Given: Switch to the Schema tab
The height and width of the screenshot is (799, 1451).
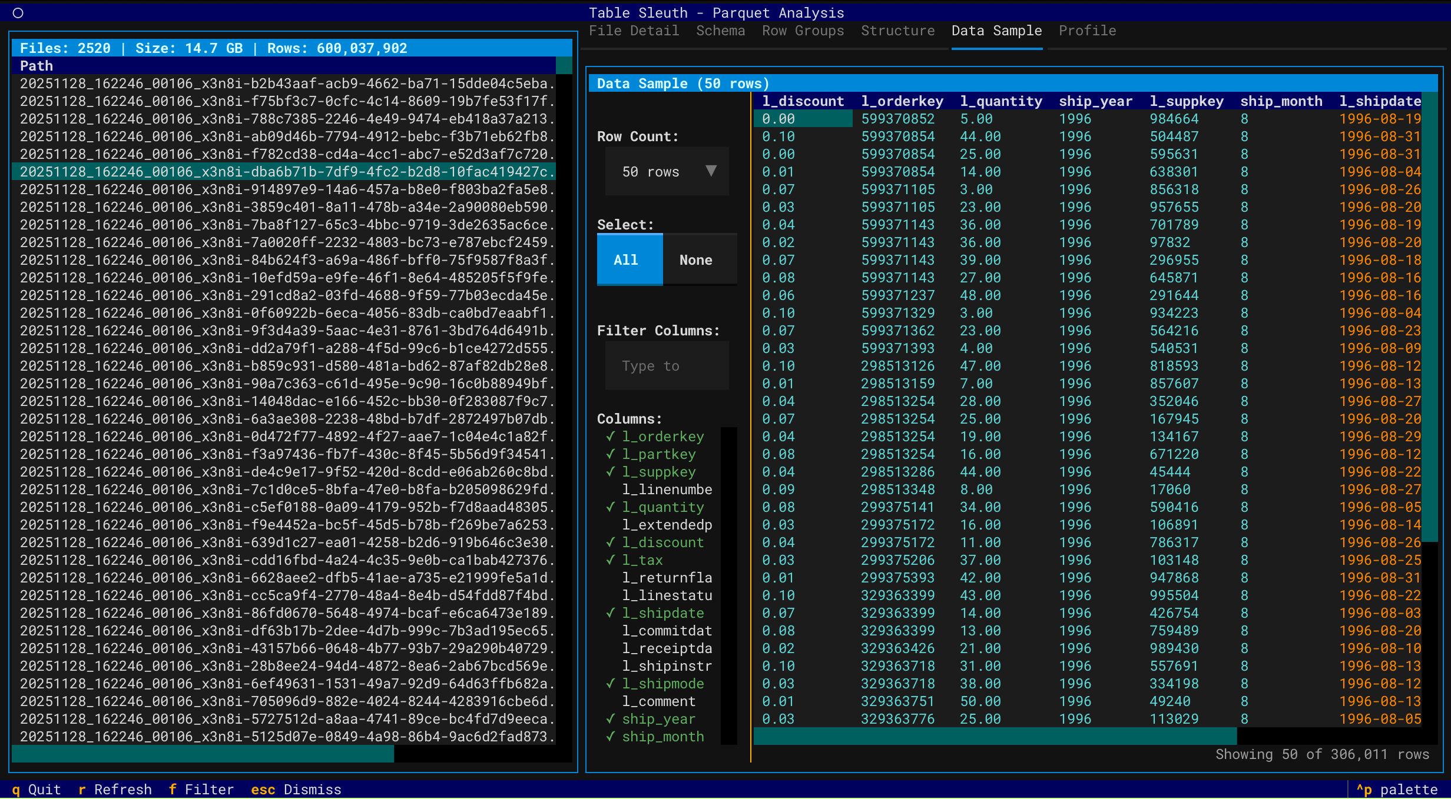Looking at the screenshot, I should click(720, 31).
